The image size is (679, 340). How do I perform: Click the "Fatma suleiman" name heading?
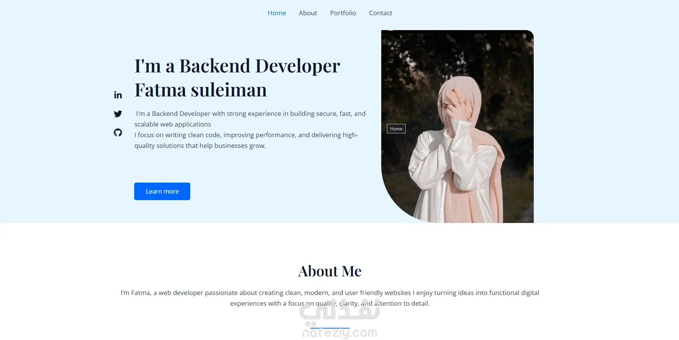point(201,90)
